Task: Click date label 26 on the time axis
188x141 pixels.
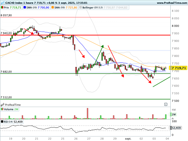Action: (x=76, y=139)
